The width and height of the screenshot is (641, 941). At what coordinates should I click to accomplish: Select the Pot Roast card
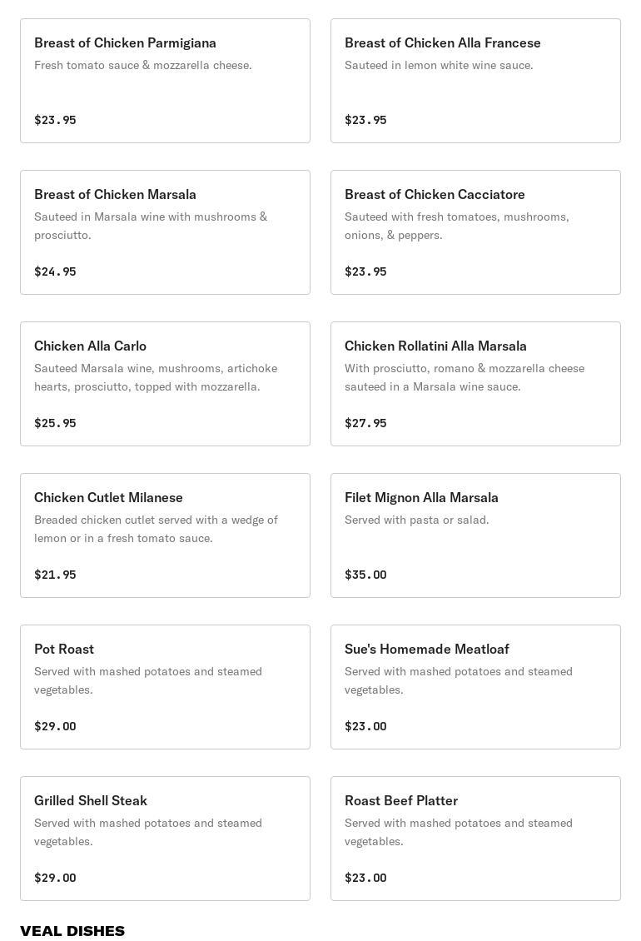[x=165, y=687]
